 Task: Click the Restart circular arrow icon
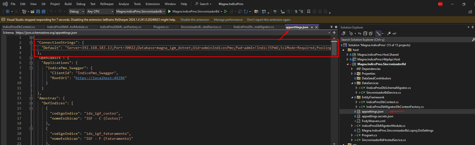[x=246, y=11]
